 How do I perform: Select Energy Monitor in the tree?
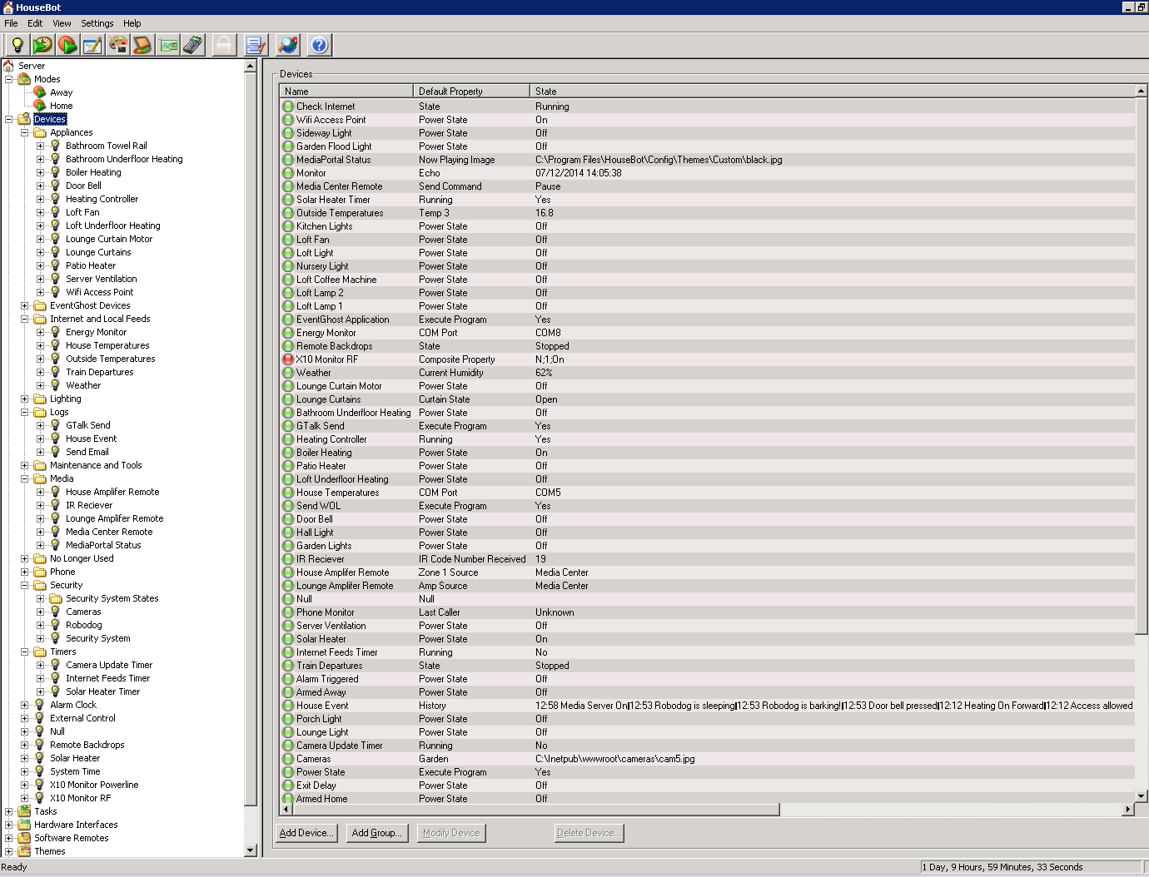[97, 332]
